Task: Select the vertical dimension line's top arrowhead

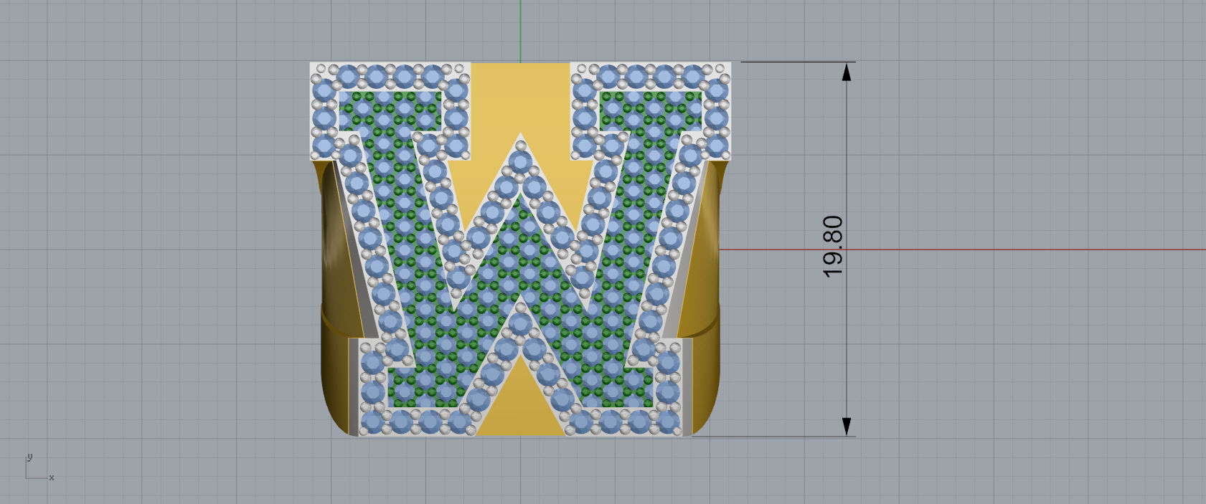Action: tap(847, 71)
